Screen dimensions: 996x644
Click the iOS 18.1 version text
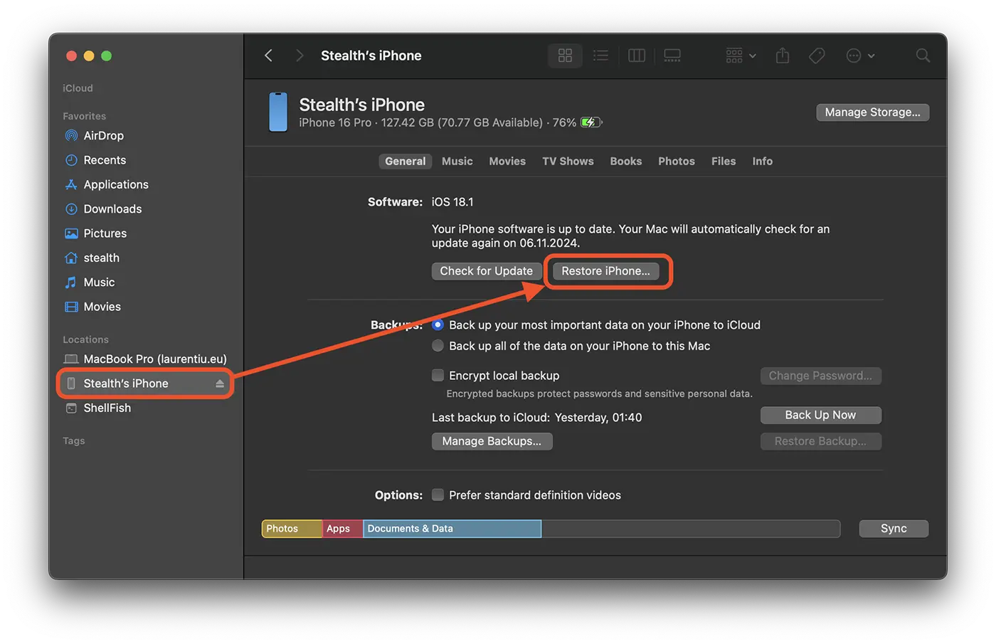point(452,202)
